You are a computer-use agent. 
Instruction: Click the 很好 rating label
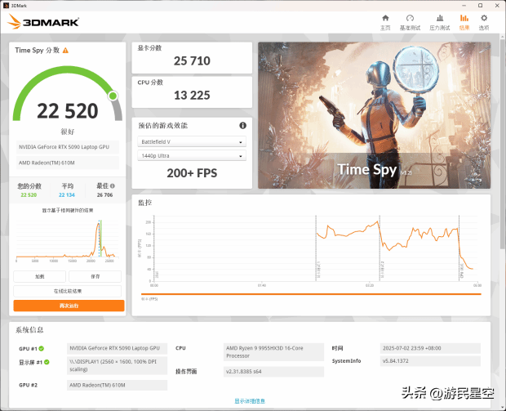click(68, 132)
